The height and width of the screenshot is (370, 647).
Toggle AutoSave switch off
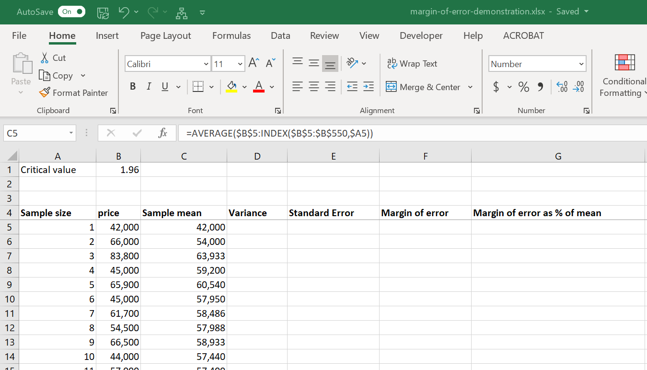[x=71, y=12]
